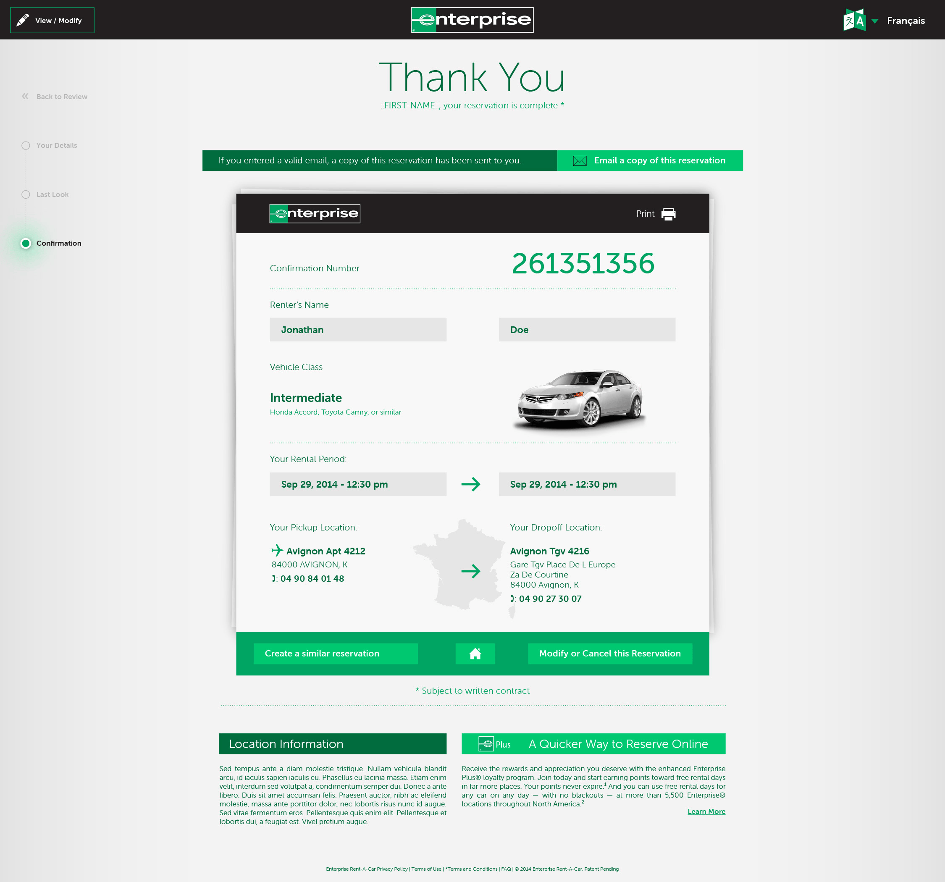Select the Confirmation step radio indicator
945x882 pixels.
tap(26, 244)
